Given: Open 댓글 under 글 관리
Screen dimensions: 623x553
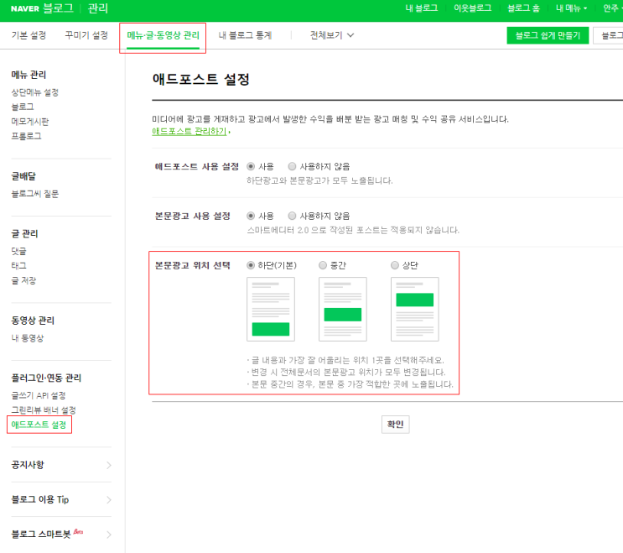Looking at the screenshot, I should click(x=18, y=251).
